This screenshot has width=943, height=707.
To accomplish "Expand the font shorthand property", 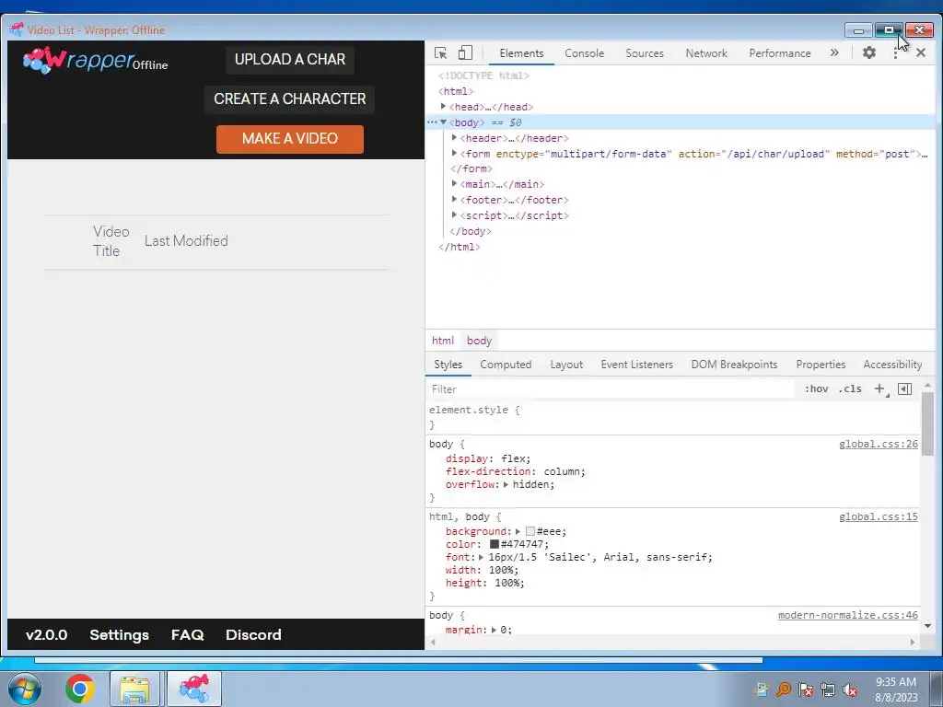I will pos(481,557).
